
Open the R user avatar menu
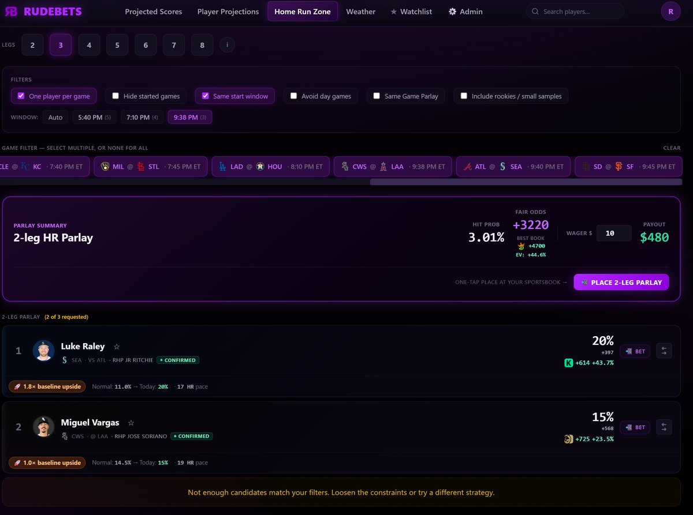tap(670, 11)
